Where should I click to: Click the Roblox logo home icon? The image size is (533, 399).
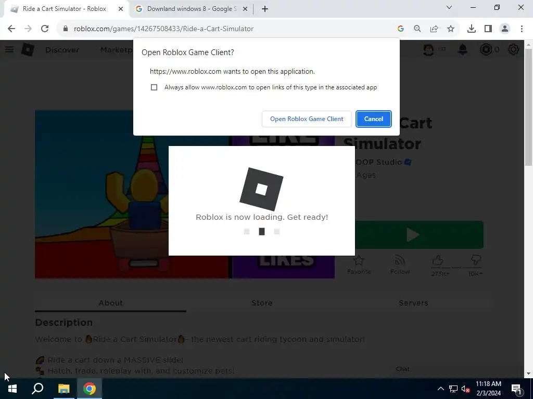tap(28, 49)
